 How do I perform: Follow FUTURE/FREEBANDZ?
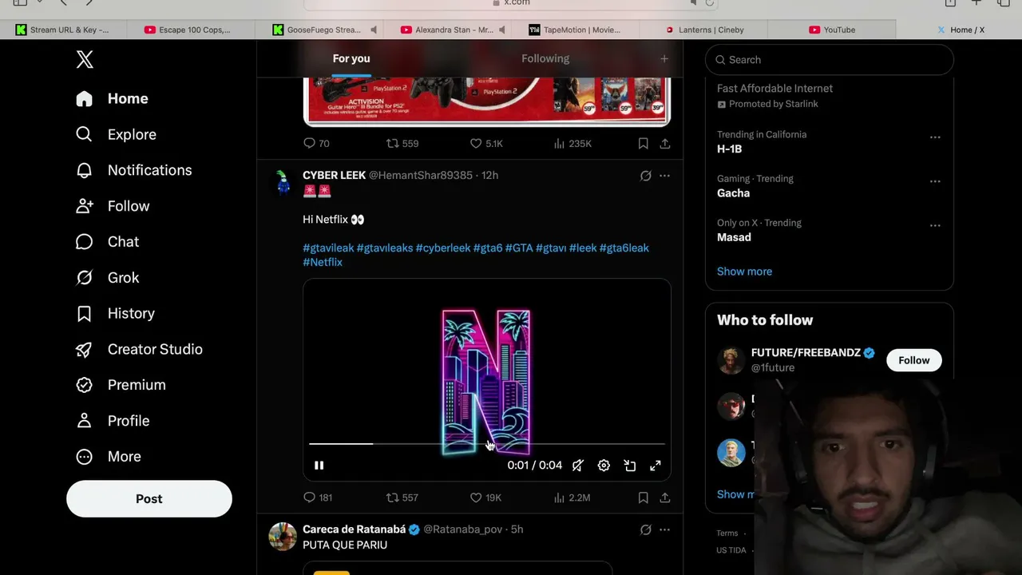click(913, 360)
